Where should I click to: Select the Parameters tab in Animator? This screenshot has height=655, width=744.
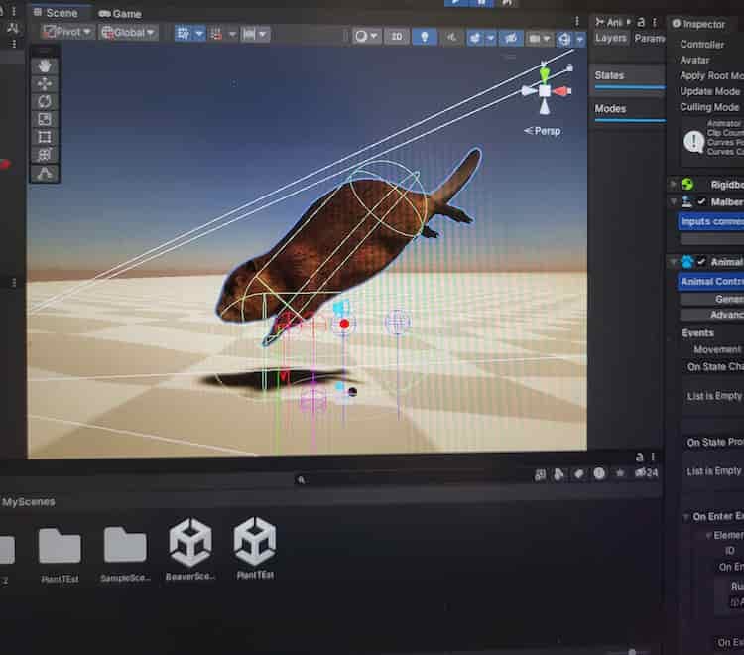pos(650,39)
